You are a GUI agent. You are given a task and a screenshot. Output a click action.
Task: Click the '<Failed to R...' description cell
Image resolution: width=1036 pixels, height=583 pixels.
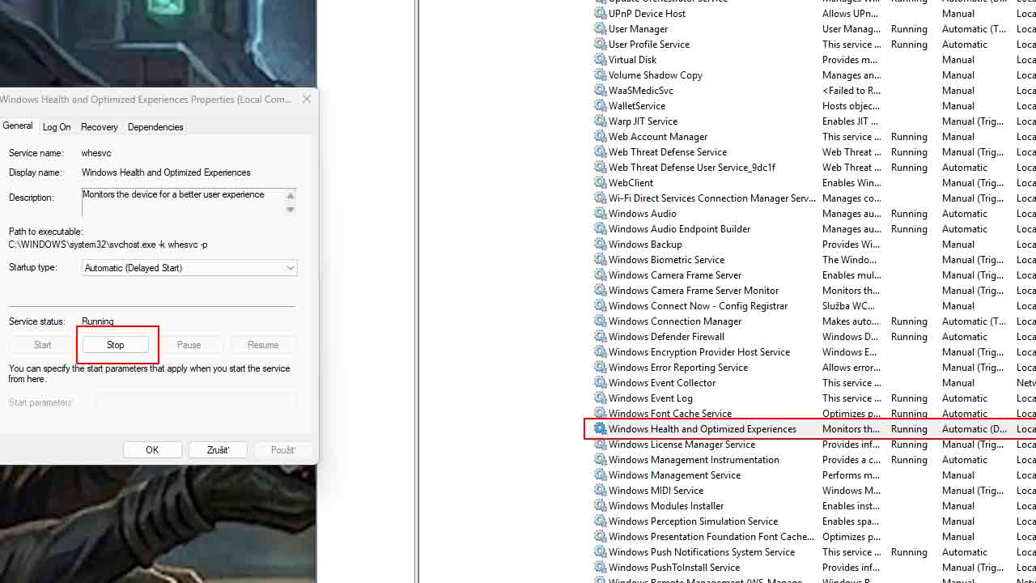(851, 91)
